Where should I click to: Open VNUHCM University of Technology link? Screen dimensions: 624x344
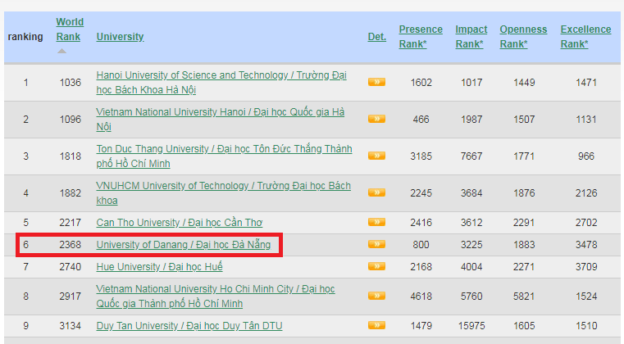coord(223,192)
